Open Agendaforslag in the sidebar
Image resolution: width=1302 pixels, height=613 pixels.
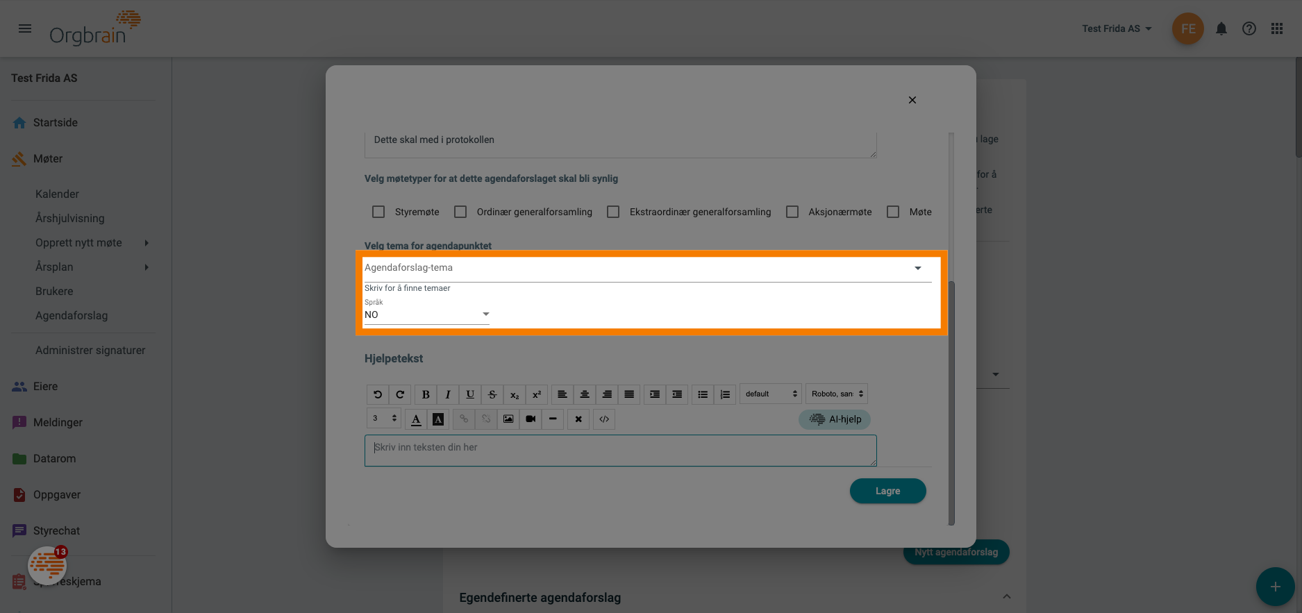pyautogui.click(x=72, y=316)
